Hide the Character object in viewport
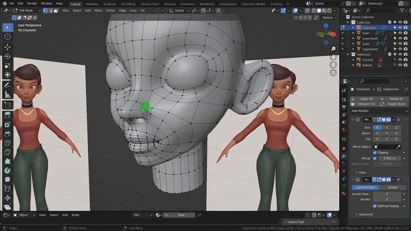 pyautogui.click(x=400, y=28)
